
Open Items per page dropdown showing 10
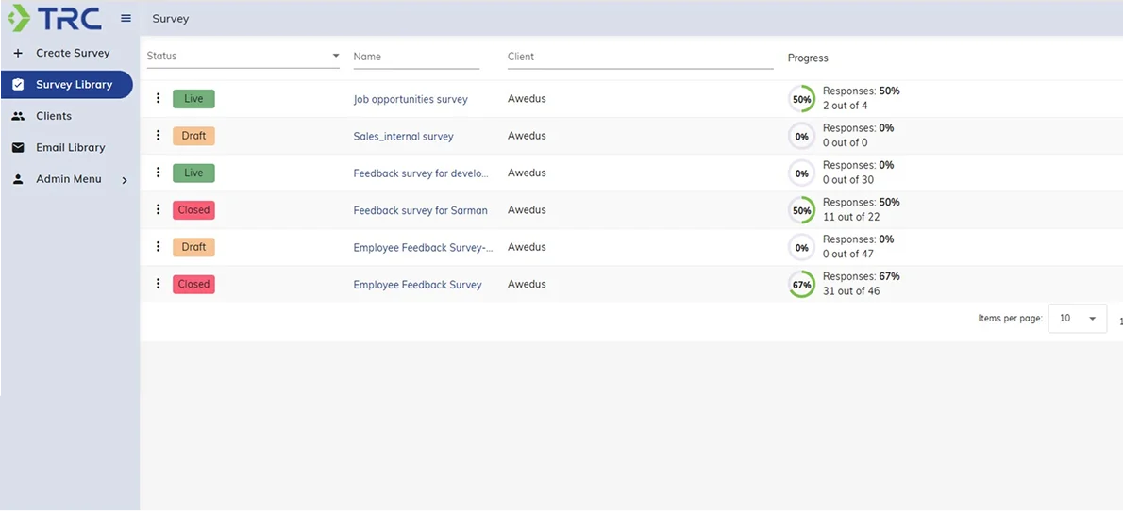point(1077,319)
